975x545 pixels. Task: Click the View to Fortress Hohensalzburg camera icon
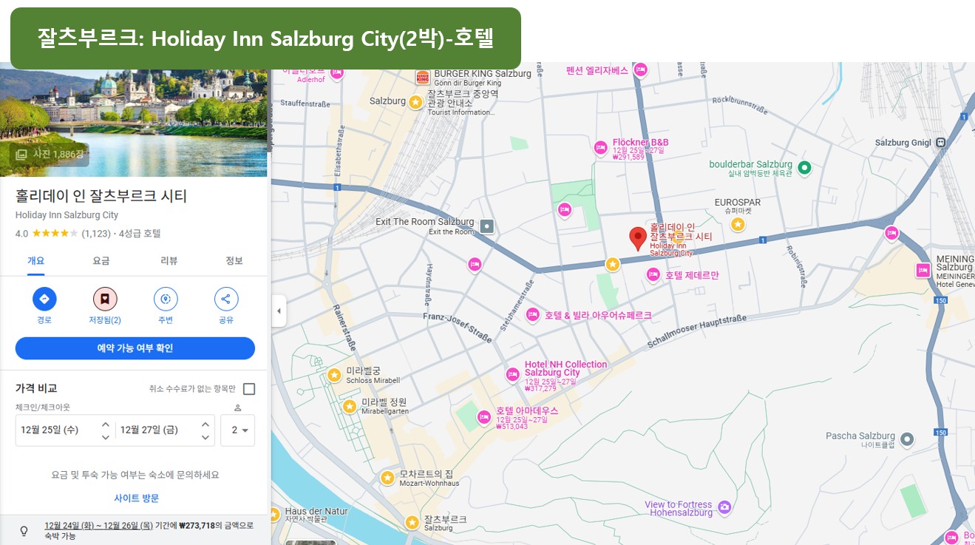[x=724, y=507]
